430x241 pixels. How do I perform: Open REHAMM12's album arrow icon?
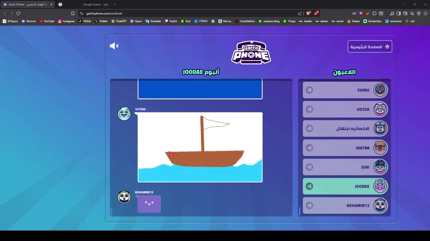pyautogui.click(x=309, y=206)
